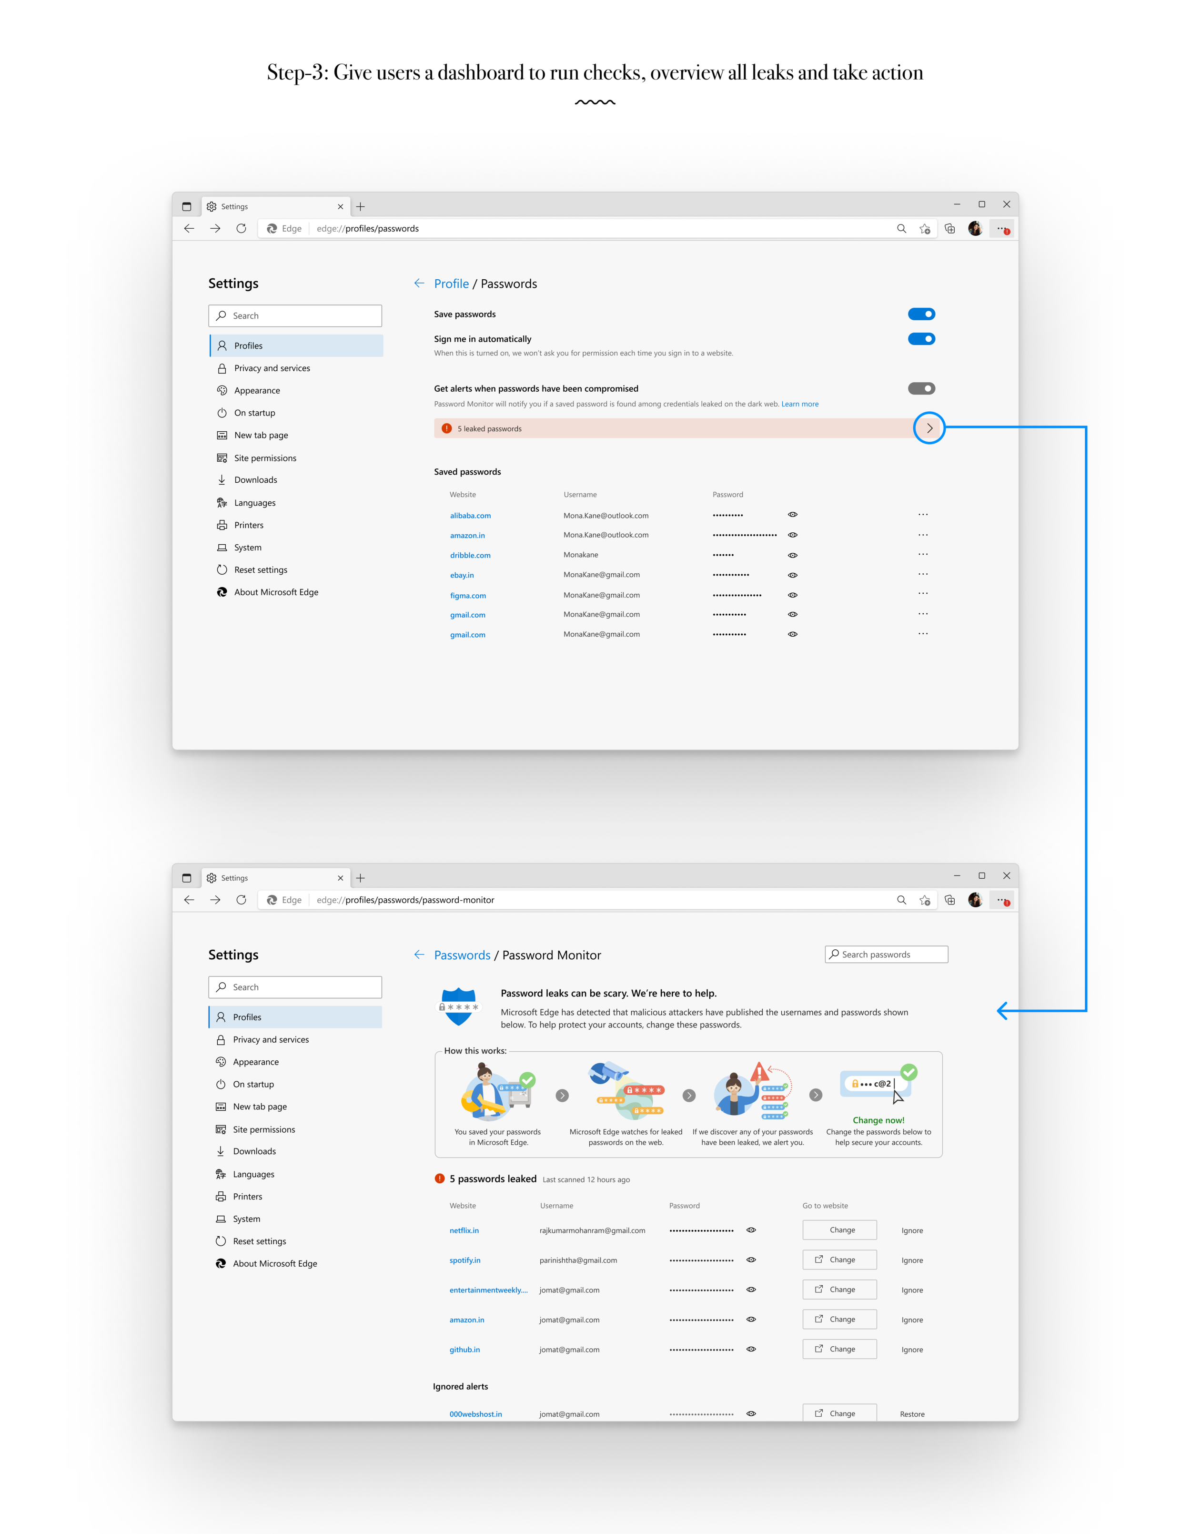
Task: Expand 5 leaked passwords chevron
Action: 929,428
